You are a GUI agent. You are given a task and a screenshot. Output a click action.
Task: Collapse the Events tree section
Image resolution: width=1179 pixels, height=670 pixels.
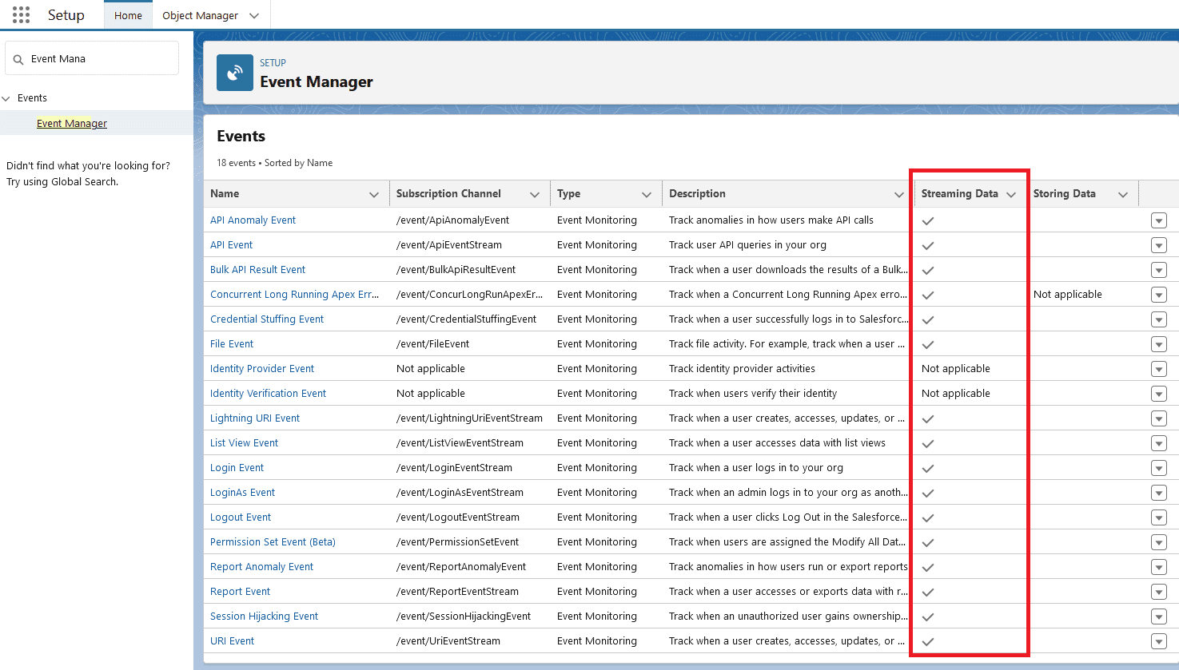click(6, 98)
